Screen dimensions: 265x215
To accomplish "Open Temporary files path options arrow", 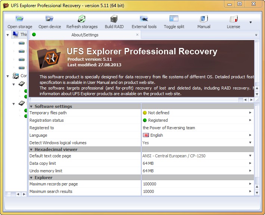I will 250,113.
